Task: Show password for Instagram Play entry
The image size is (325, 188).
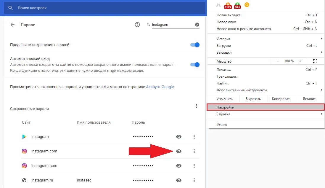Action: tap(179, 137)
